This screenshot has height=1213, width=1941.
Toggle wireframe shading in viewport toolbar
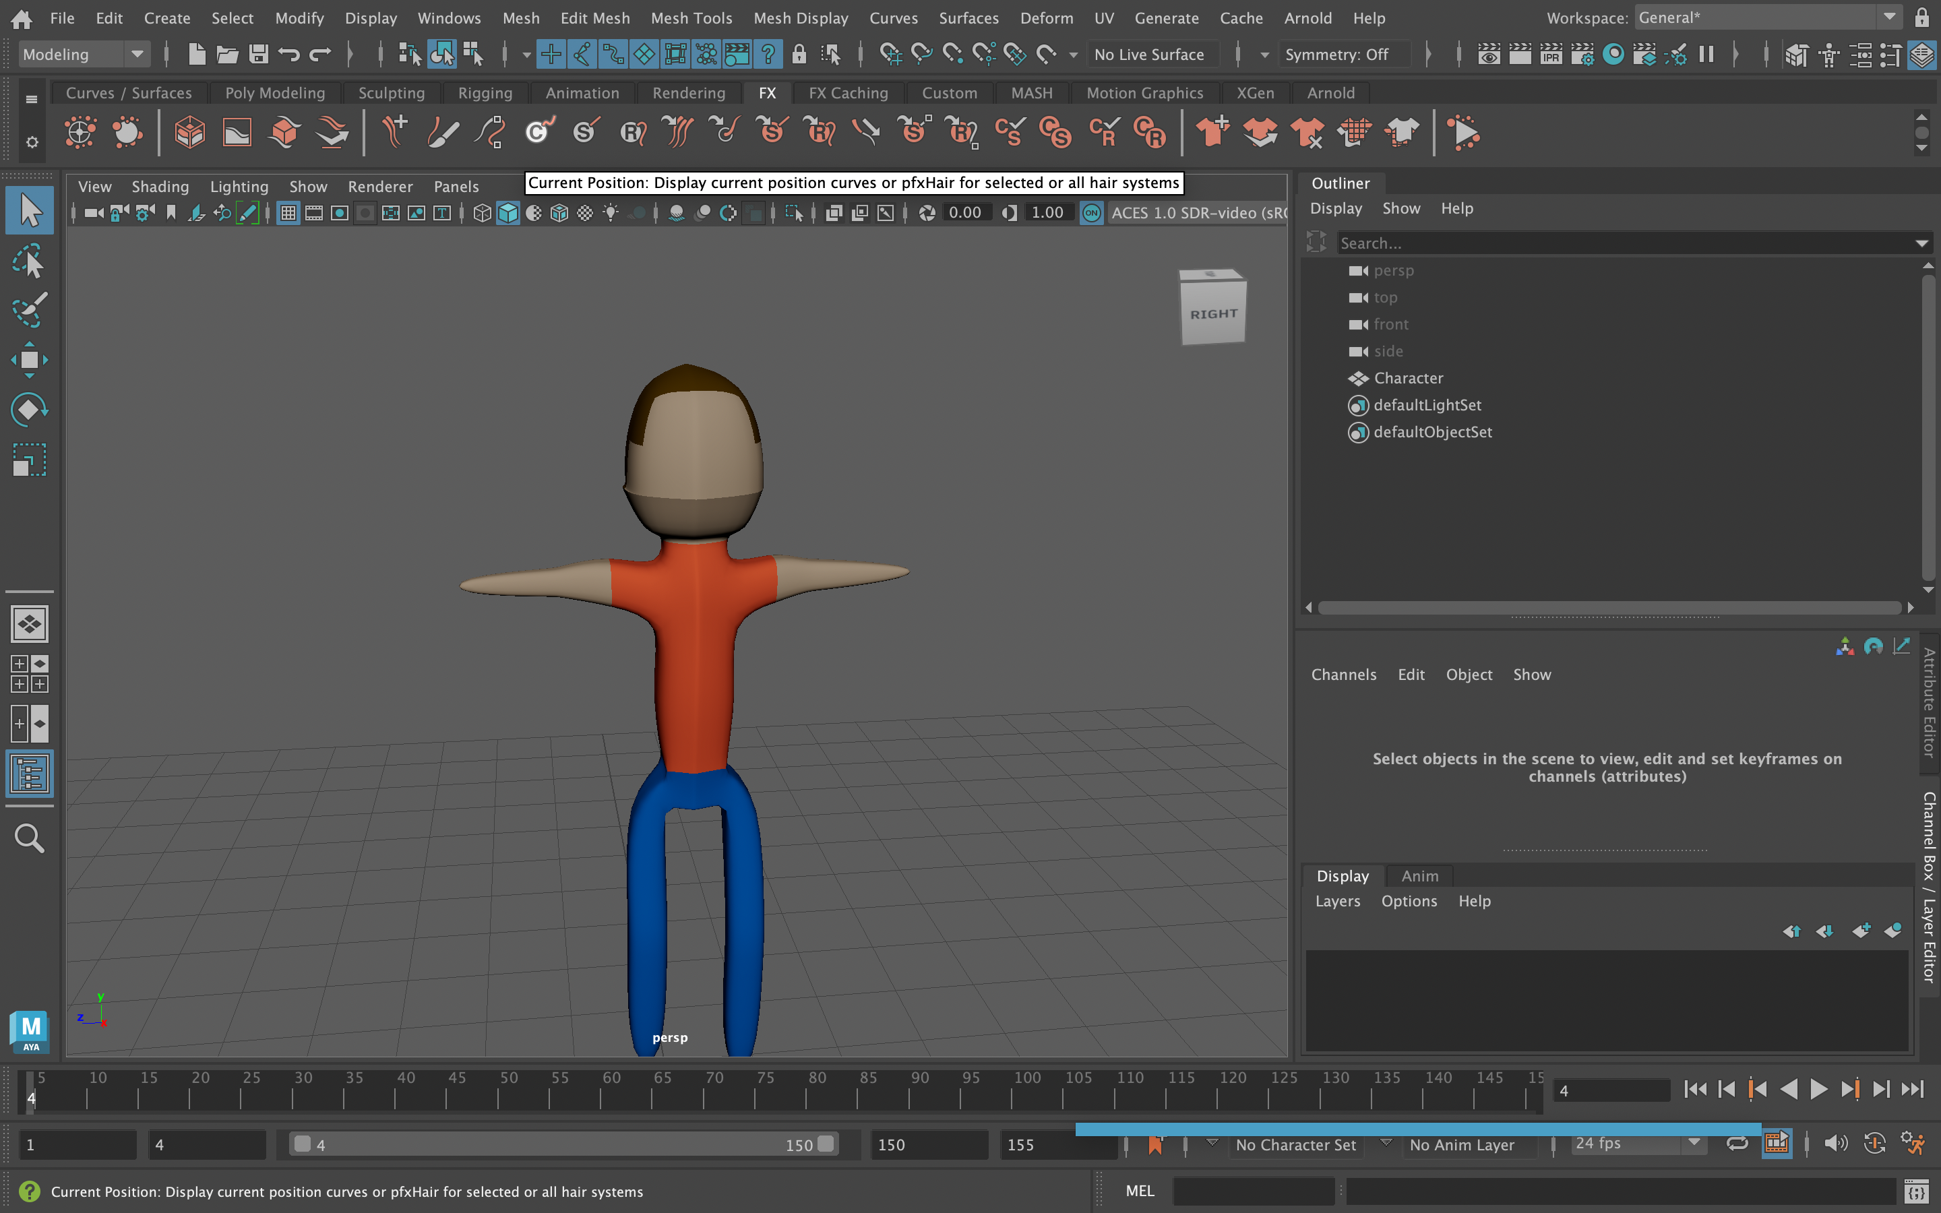(x=482, y=212)
